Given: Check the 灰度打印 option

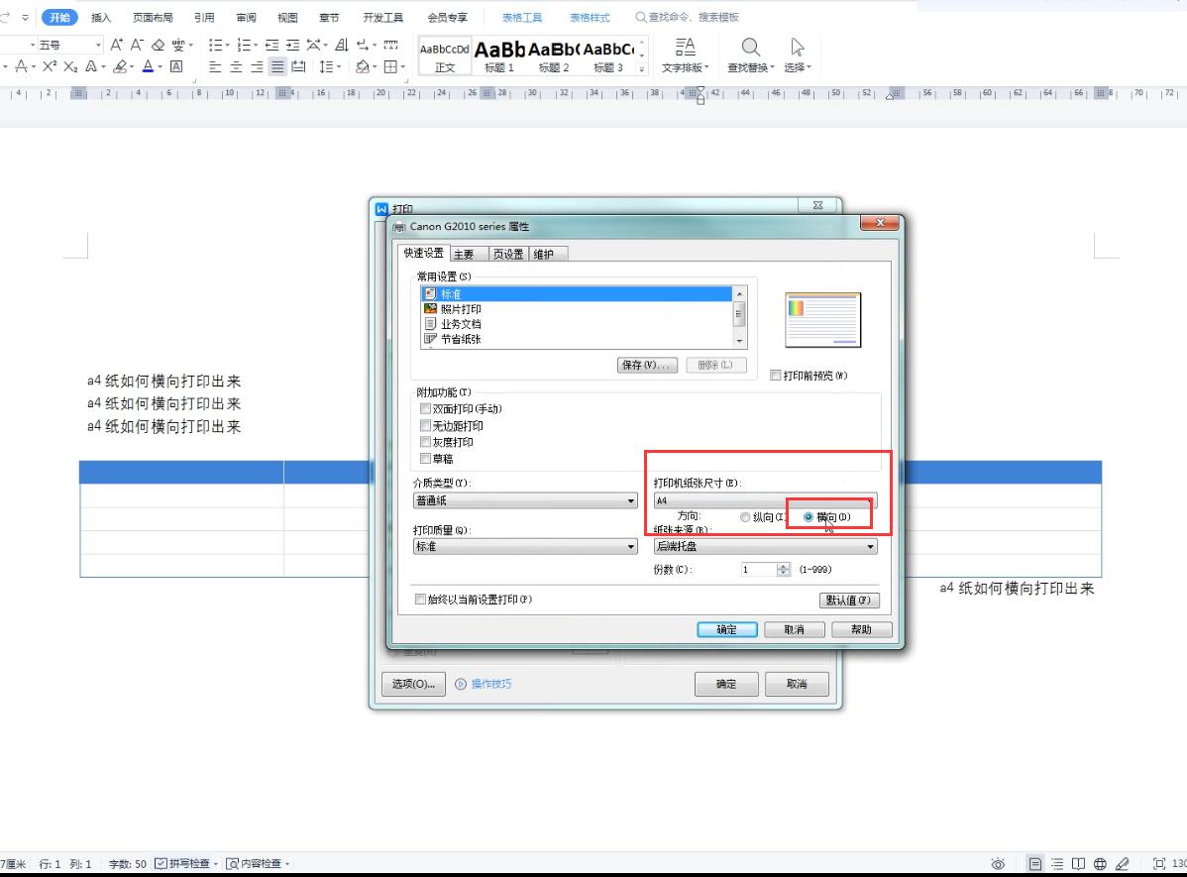Looking at the screenshot, I should click(x=426, y=442).
